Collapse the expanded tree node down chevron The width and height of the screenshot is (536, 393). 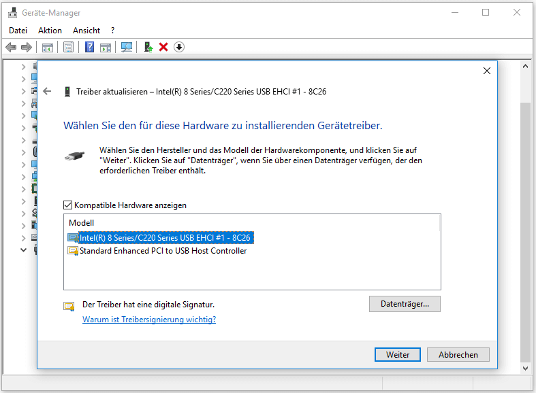tap(23, 250)
